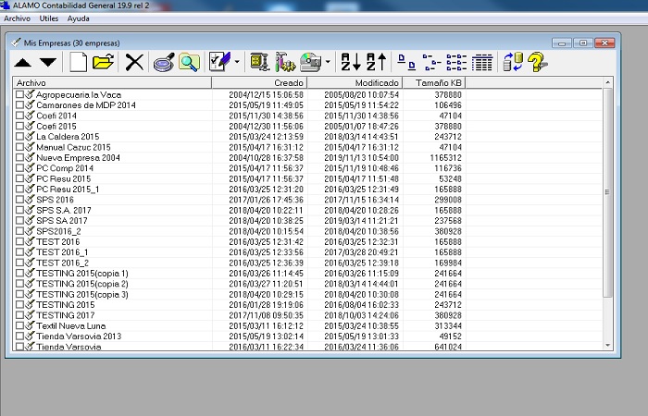Image resolution: width=648 pixels, height=416 pixels.
Task: Click the Mis Empresas window title icon
Action: 17,43
